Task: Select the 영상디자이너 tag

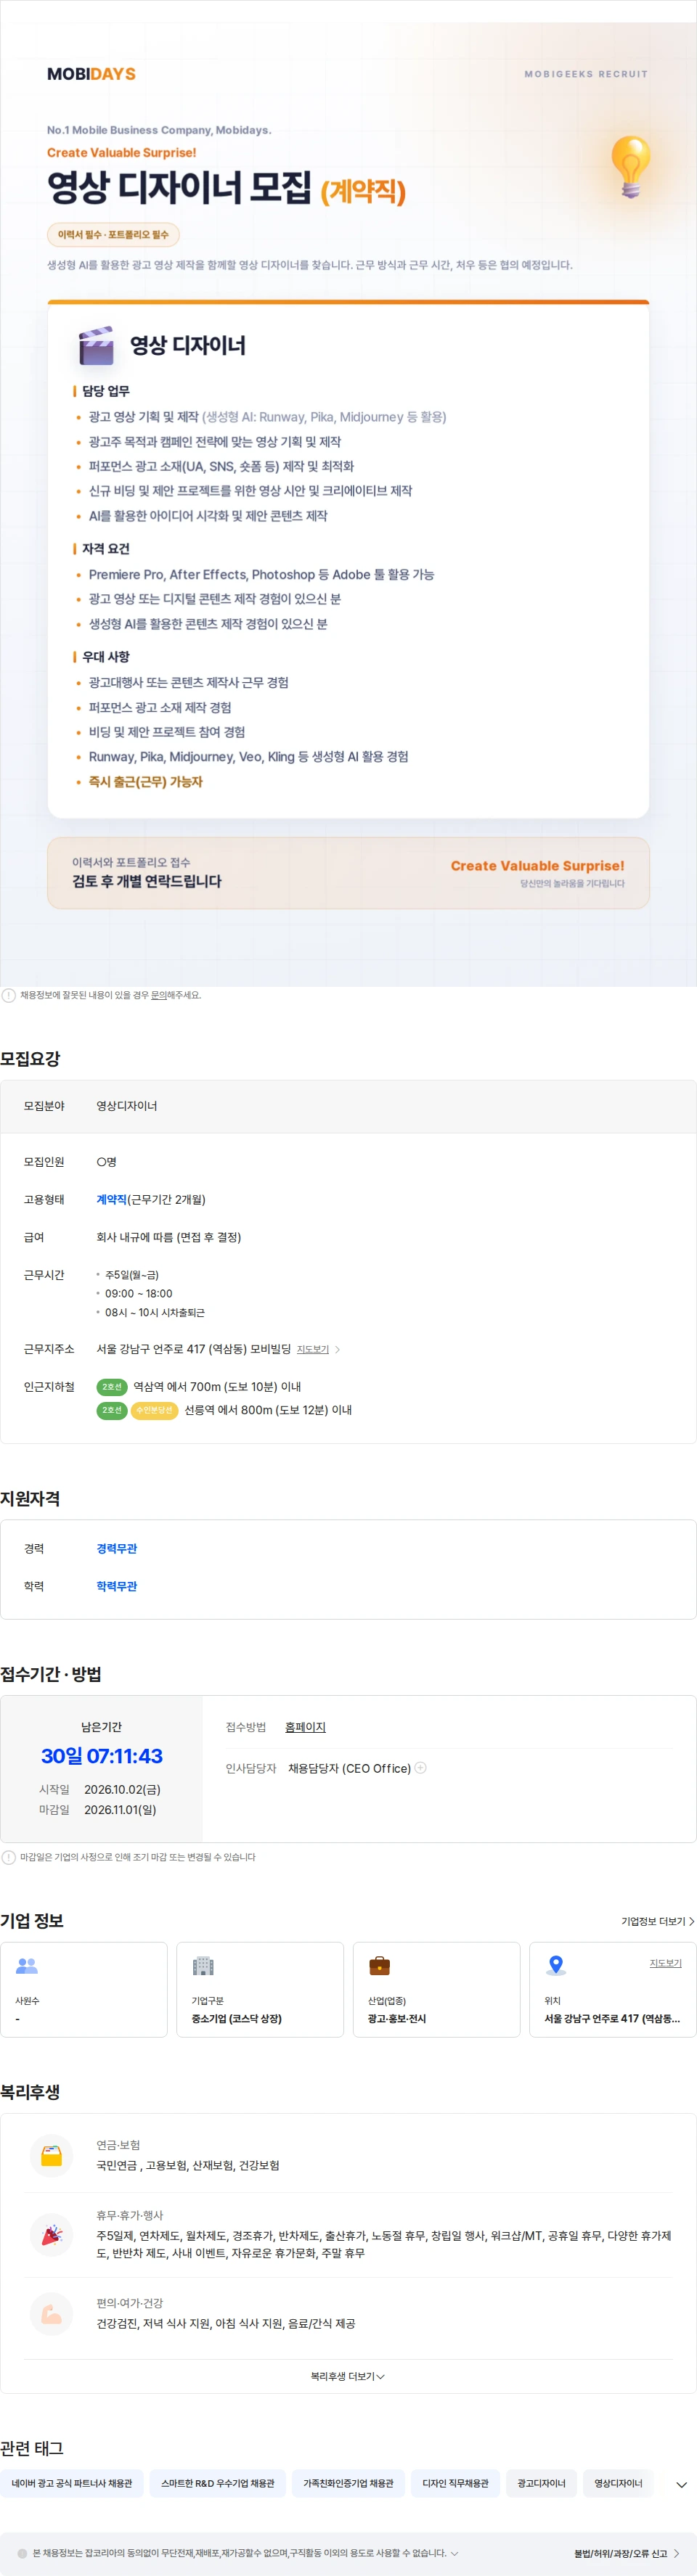Action: click(x=618, y=2483)
